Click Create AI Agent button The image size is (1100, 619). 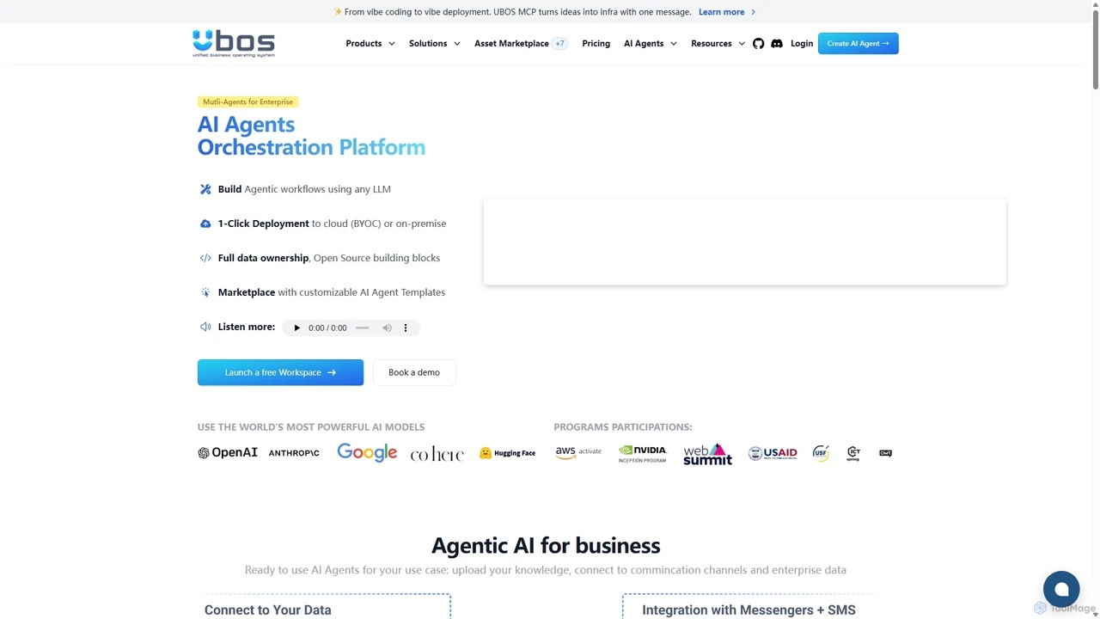(858, 43)
